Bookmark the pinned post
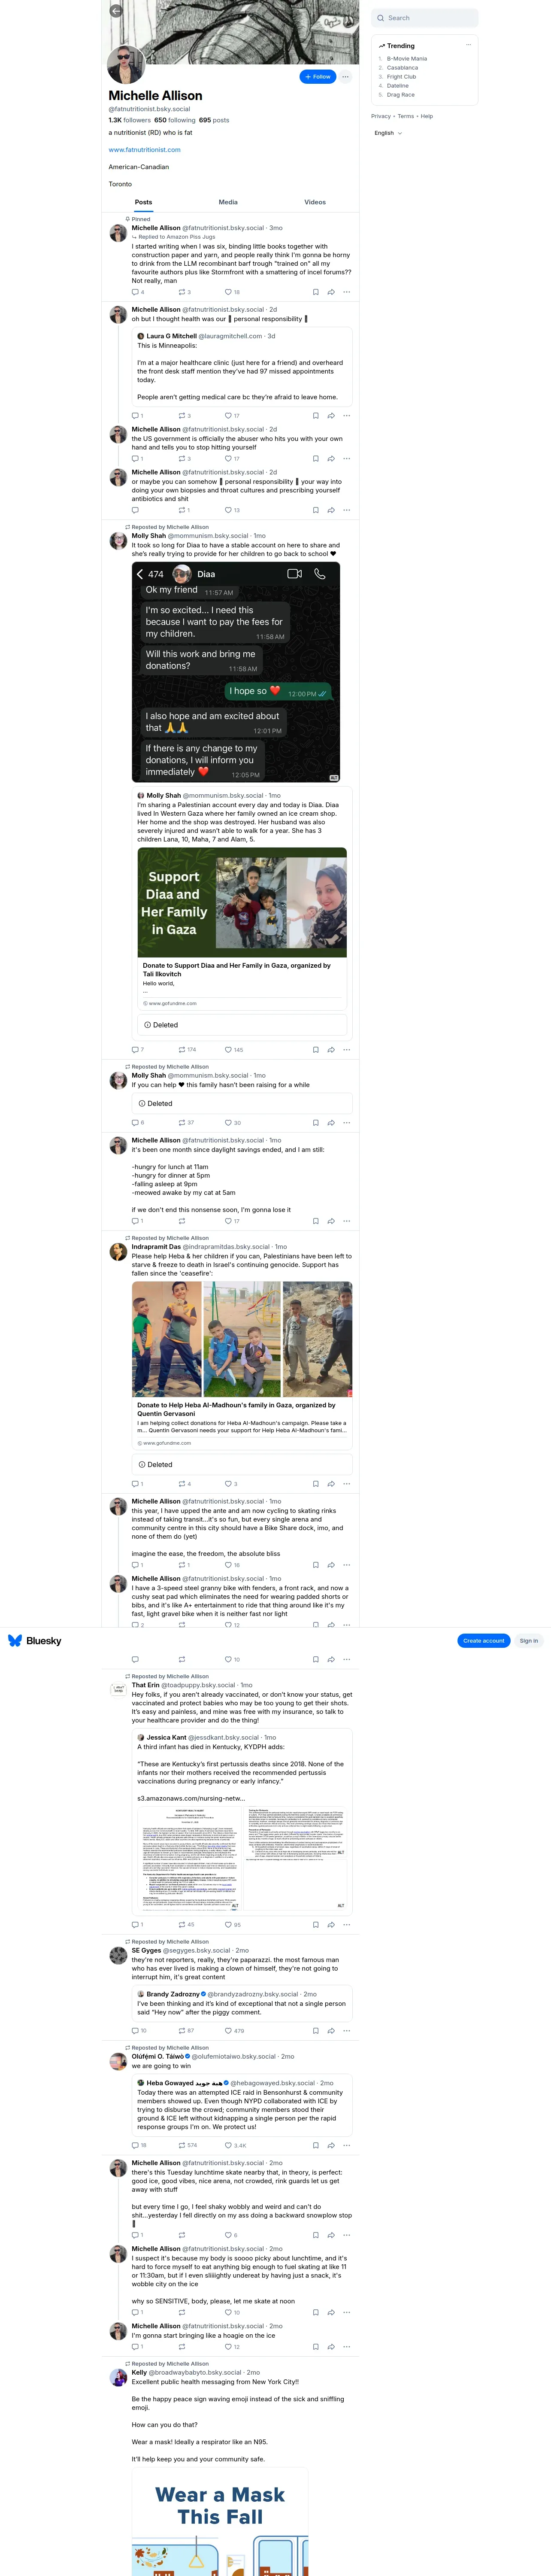The image size is (551, 2576). point(316,292)
